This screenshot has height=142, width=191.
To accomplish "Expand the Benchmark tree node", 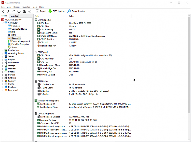I will click(3, 90).
